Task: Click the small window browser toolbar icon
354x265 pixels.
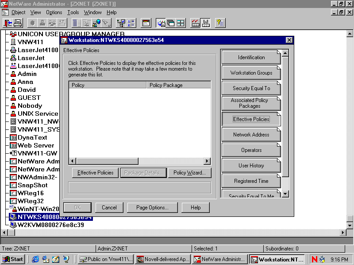Action: [146, 23]
